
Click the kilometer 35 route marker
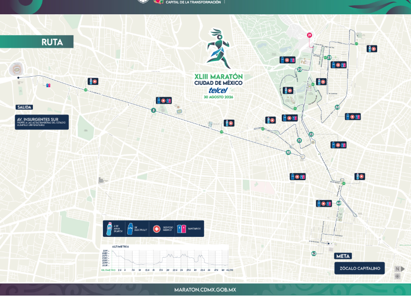coord(311,134)
